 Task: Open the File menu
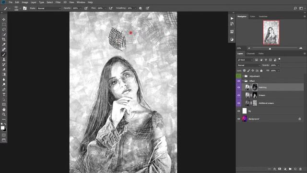tap(11, 2)
